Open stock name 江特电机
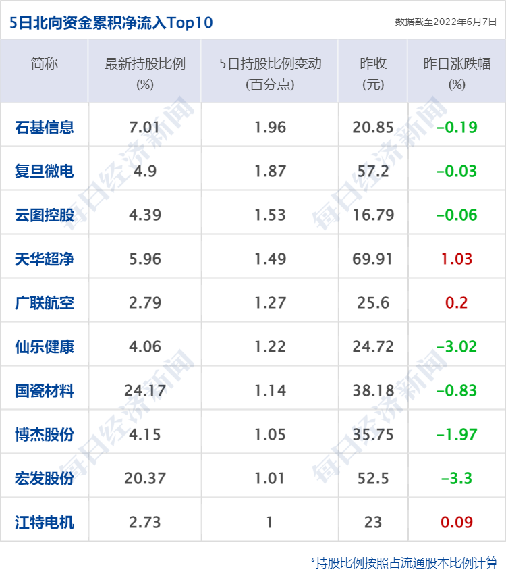 pyautogui.click(x=45, y=523)
